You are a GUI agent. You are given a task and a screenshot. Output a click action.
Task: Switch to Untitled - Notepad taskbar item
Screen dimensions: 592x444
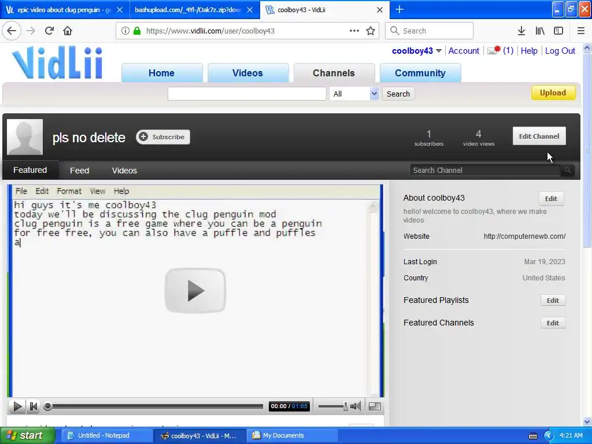click(x=107, y=436)
